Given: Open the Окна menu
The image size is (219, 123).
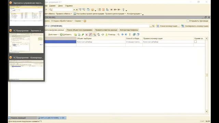Looking at the screenshot, I should pyautogui.click(x=60, y=6).
